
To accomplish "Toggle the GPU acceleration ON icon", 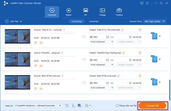I will [x=80, y=105].
